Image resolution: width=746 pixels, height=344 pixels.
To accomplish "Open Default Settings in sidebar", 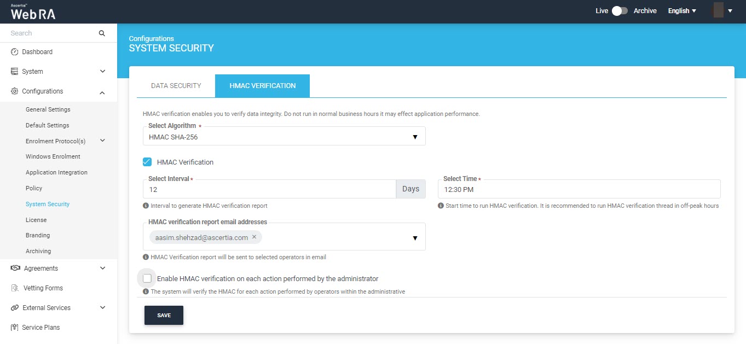I will (48, 125).
